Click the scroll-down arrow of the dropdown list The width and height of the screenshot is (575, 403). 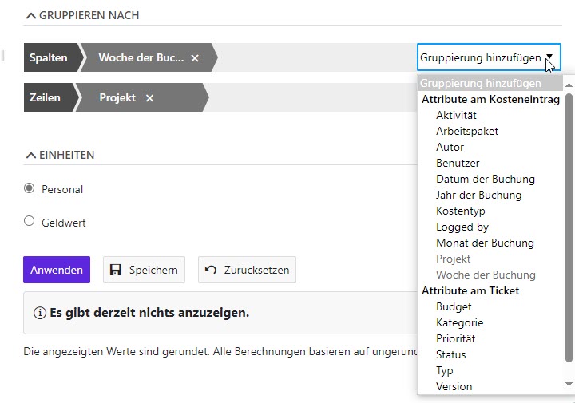[x=569, y=385]
